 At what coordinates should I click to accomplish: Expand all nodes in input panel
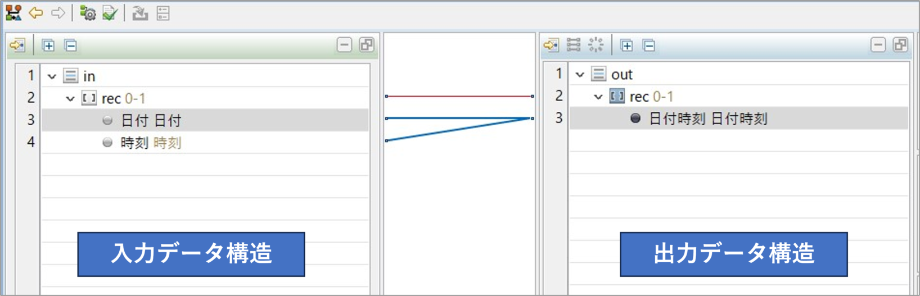pos(48,45)
